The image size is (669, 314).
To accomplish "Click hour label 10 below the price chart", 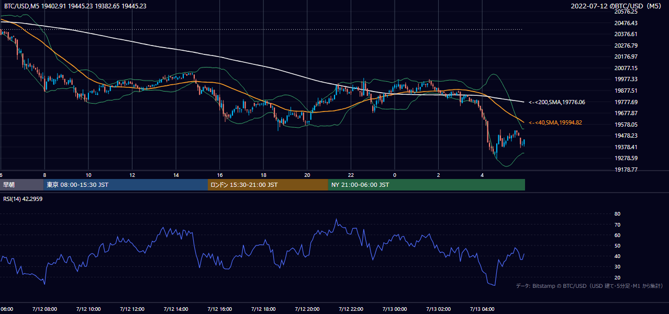I will click(88, 175).
